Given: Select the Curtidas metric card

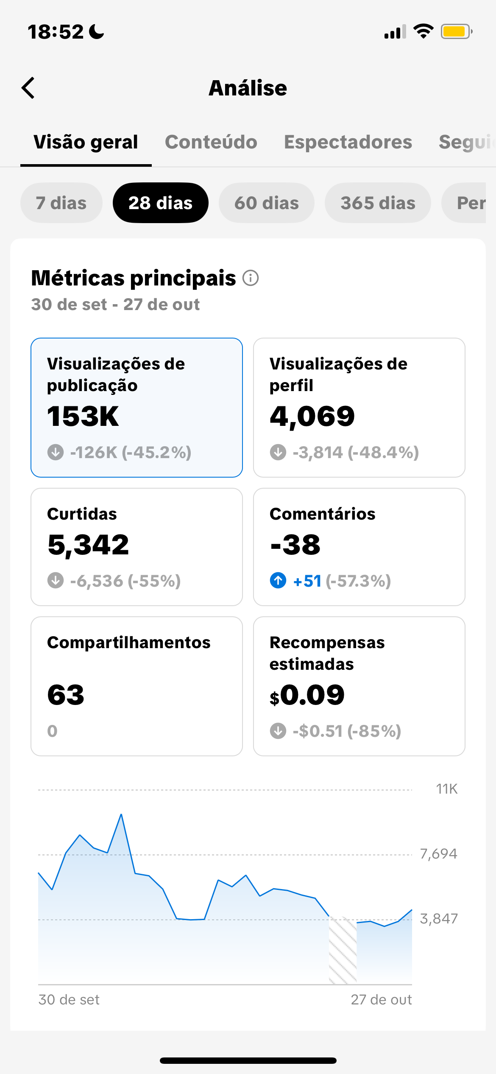Looking at the screenshot, I should click(137, 547).
